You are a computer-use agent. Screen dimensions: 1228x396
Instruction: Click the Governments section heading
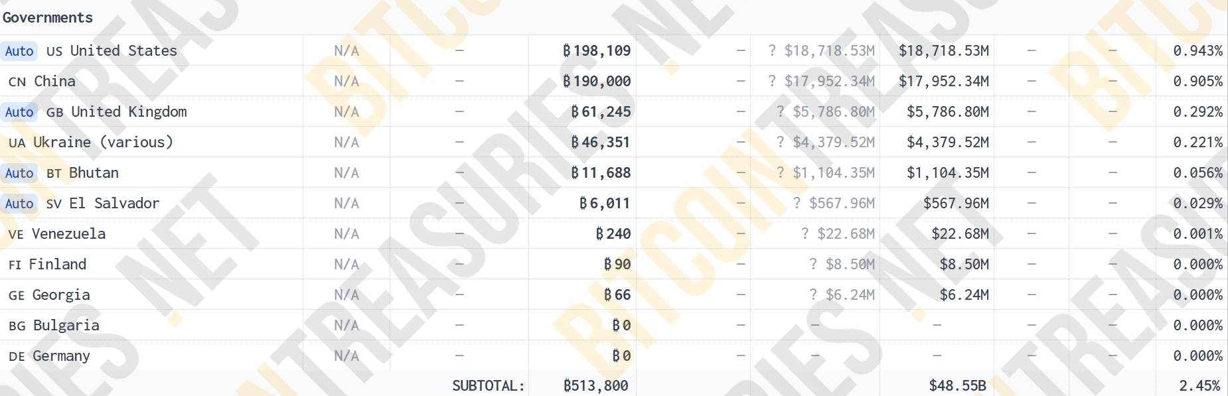pos(48,18)
